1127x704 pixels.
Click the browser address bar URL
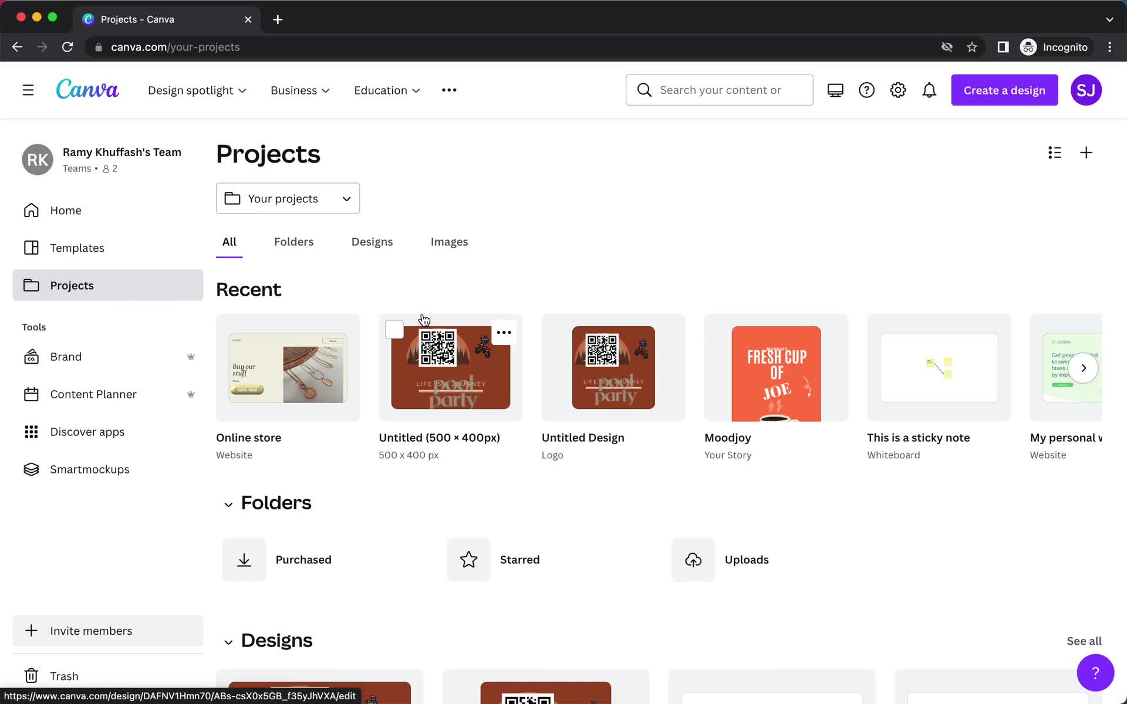coord(176,47)
